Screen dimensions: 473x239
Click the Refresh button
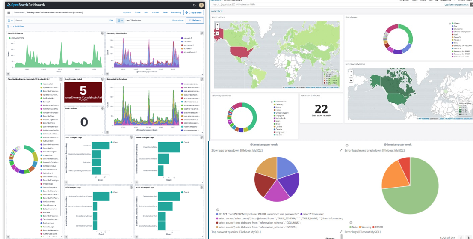coord(195,20)
